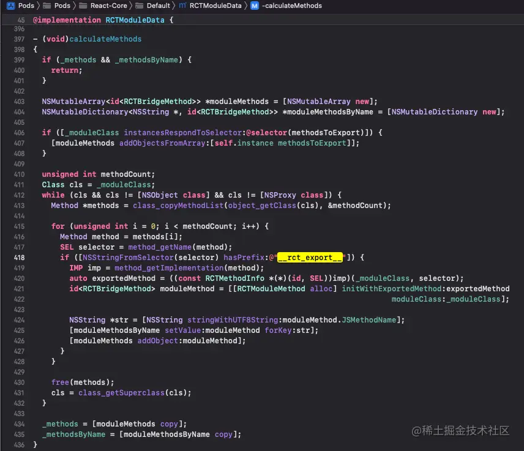The image size is (524, 451).
Task: Click hasPrefix on line 418
Action: tap(244, 258)
